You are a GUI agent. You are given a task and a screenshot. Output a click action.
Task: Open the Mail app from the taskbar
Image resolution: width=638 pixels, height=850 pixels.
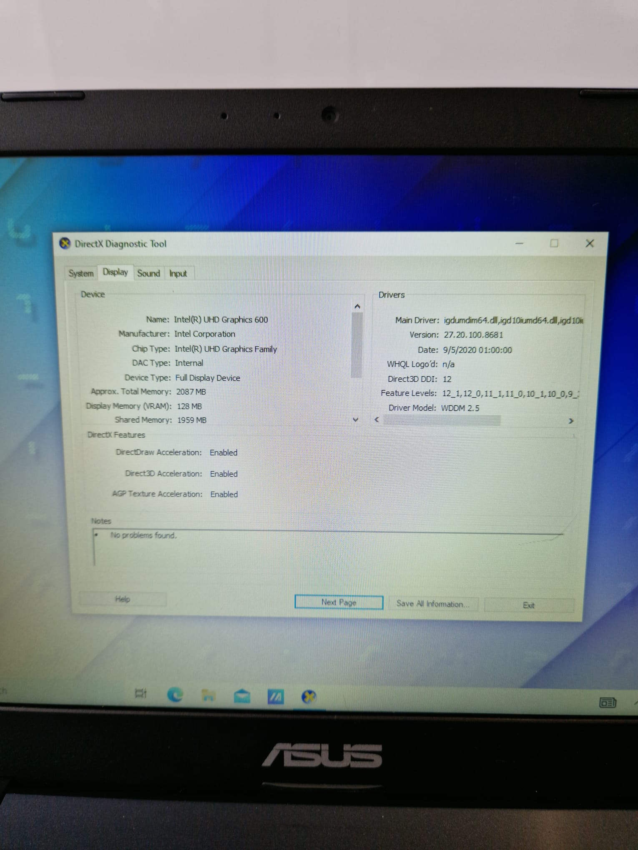pos(242,695)
